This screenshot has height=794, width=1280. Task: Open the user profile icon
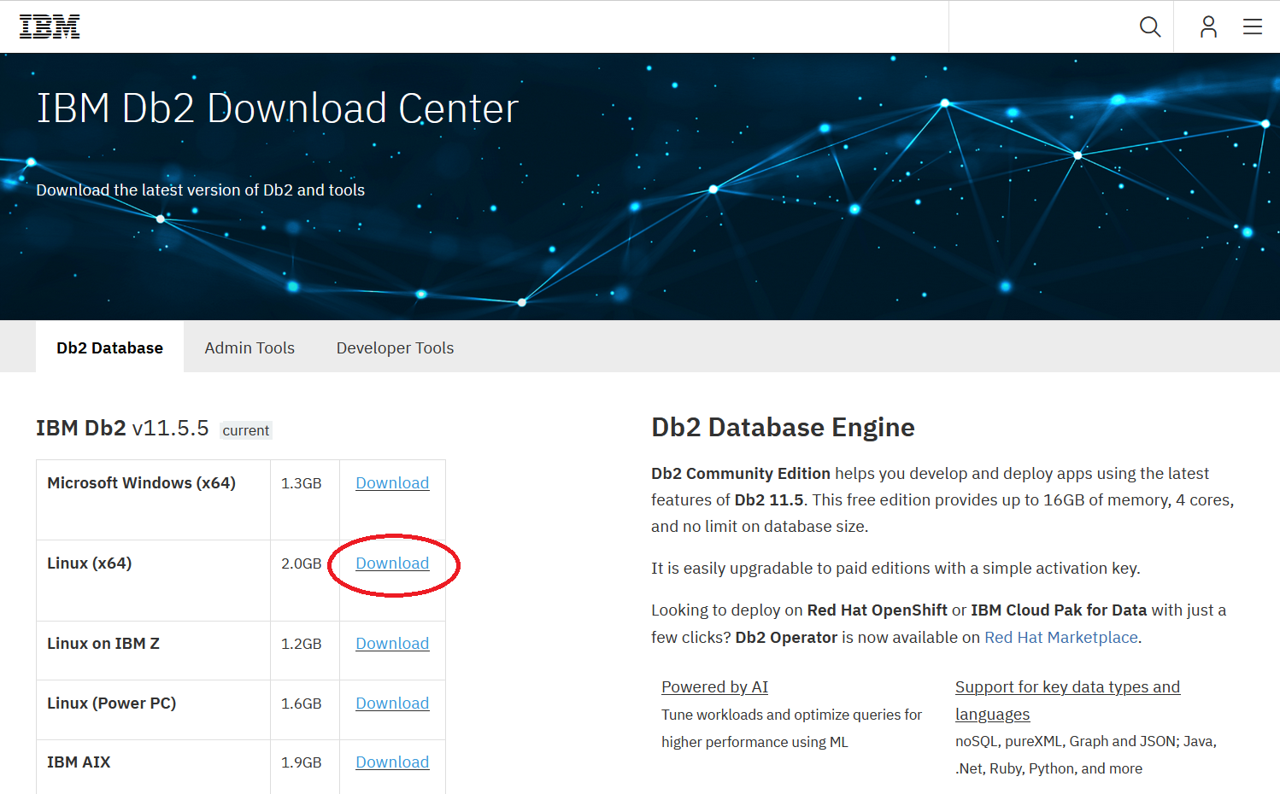coord(1208,26)
